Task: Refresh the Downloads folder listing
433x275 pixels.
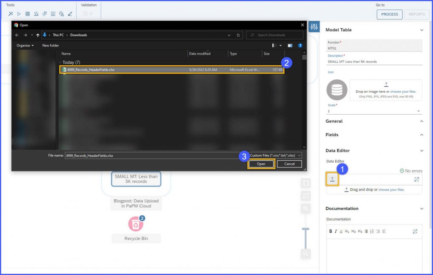Action: pos(238,35)
